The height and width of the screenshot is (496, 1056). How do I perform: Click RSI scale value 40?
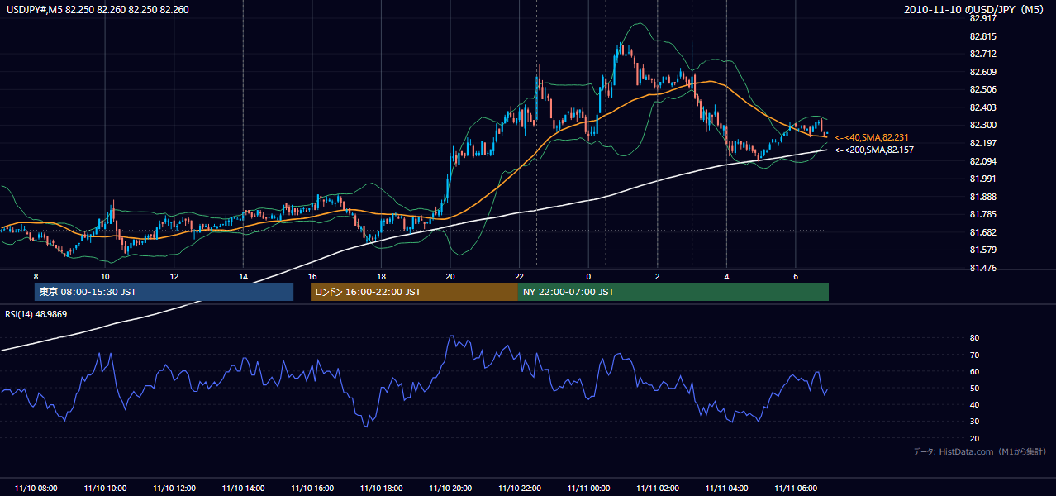[974, 404]
